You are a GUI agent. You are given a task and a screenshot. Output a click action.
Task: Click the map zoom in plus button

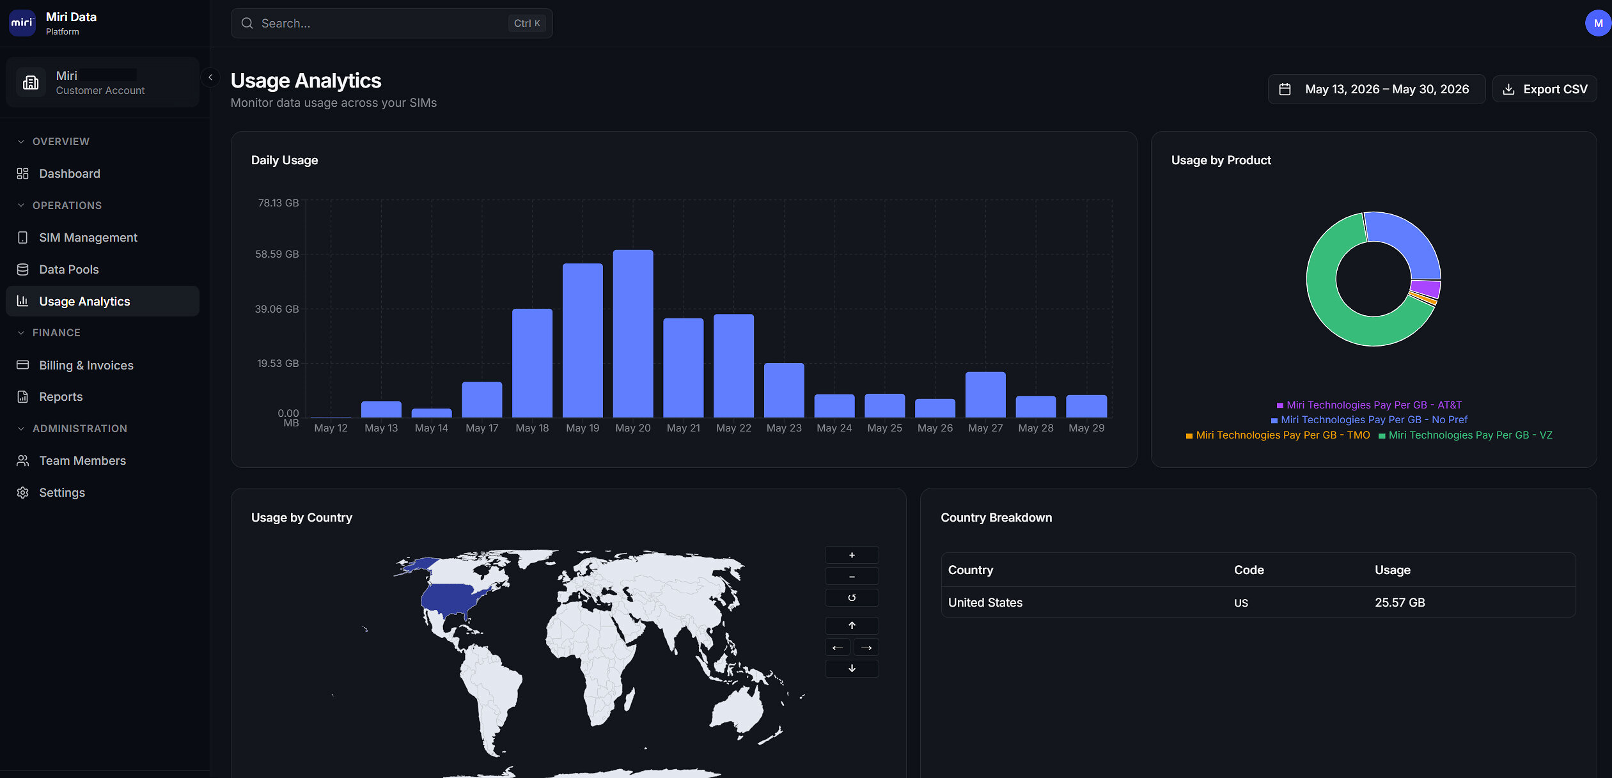pos(852,555)
